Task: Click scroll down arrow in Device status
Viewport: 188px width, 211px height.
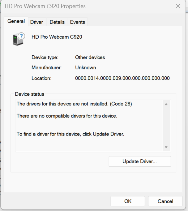Action: pyautogui.click(x=166, y=147)
